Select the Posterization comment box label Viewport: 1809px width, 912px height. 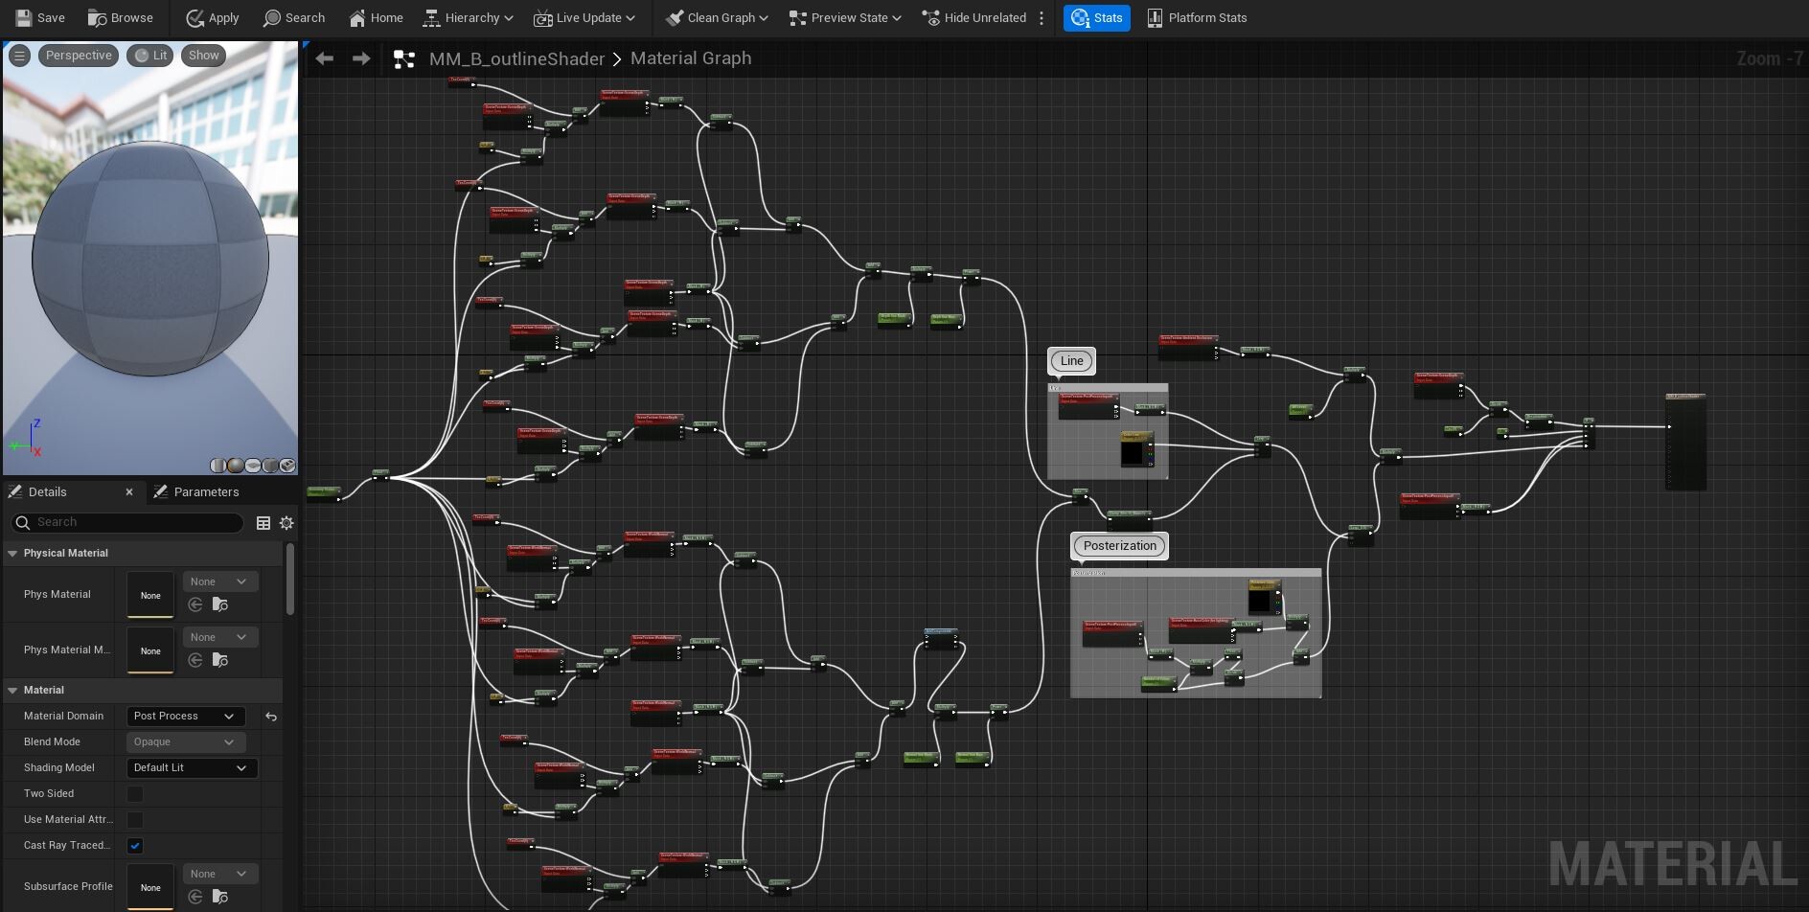point(1119,546)
